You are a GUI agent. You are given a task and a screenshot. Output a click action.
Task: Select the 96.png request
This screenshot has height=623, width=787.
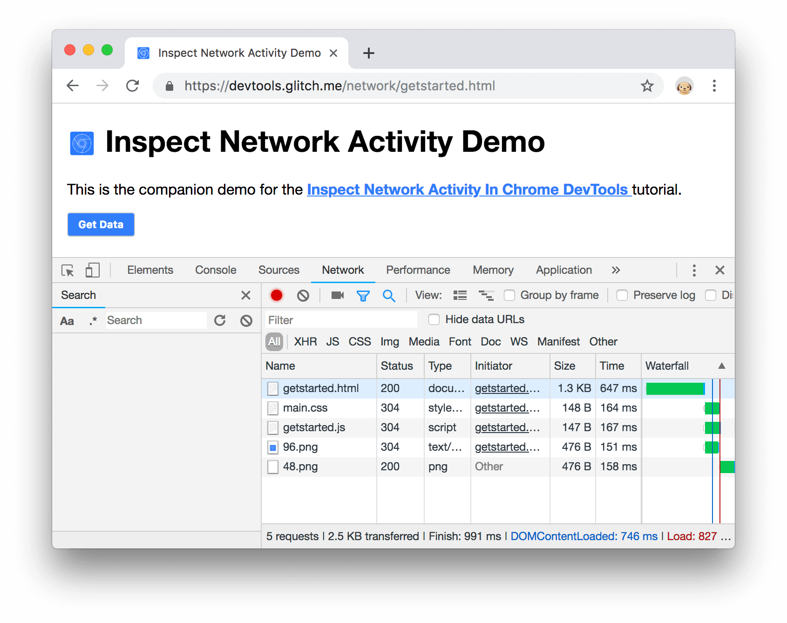[x=498, y=447]
